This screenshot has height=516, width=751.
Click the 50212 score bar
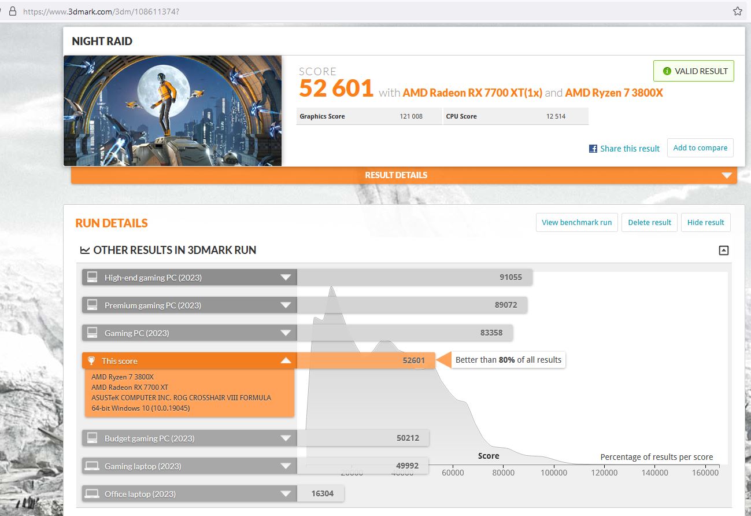(x=363, y=438)
